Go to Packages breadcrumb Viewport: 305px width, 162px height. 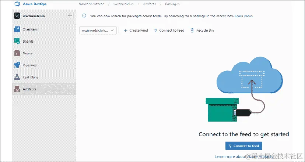172,4
